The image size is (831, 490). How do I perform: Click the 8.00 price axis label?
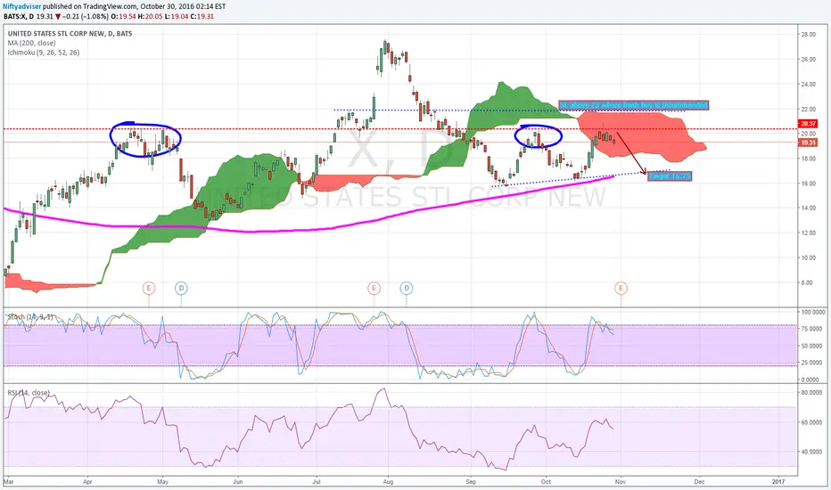(807, 283)
